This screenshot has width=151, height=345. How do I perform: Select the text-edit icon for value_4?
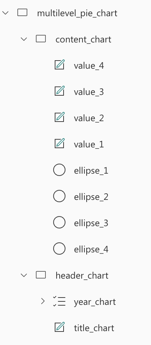(59, 65)
